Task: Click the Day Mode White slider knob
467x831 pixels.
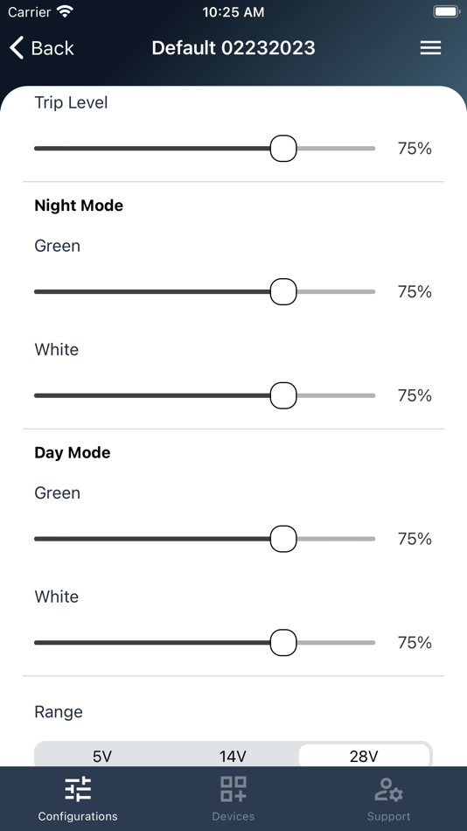Action: 283,642
